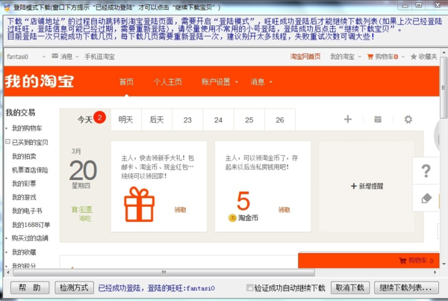
Task: Click the 彩票 link under the date
Action: tap(85, 210)
